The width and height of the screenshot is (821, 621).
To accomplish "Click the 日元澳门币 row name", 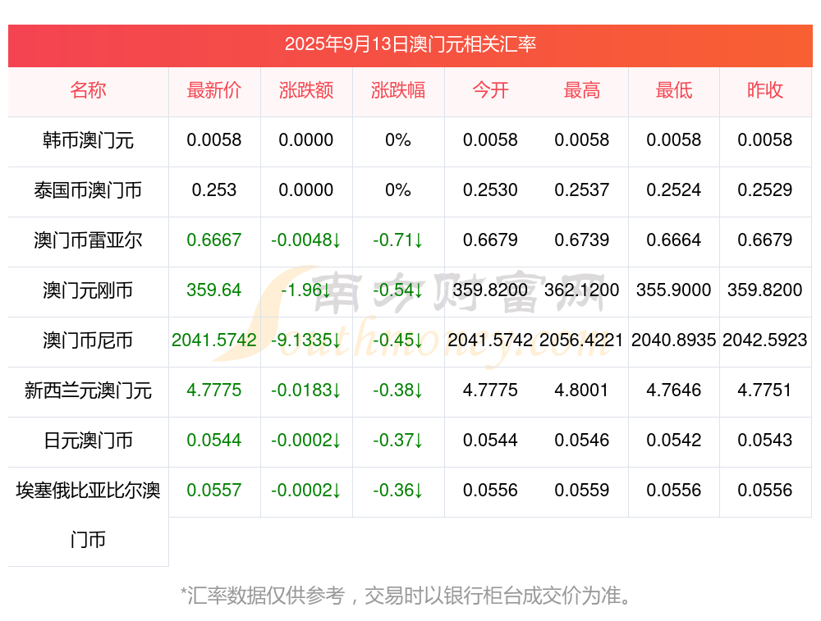I will pos(88,440).
